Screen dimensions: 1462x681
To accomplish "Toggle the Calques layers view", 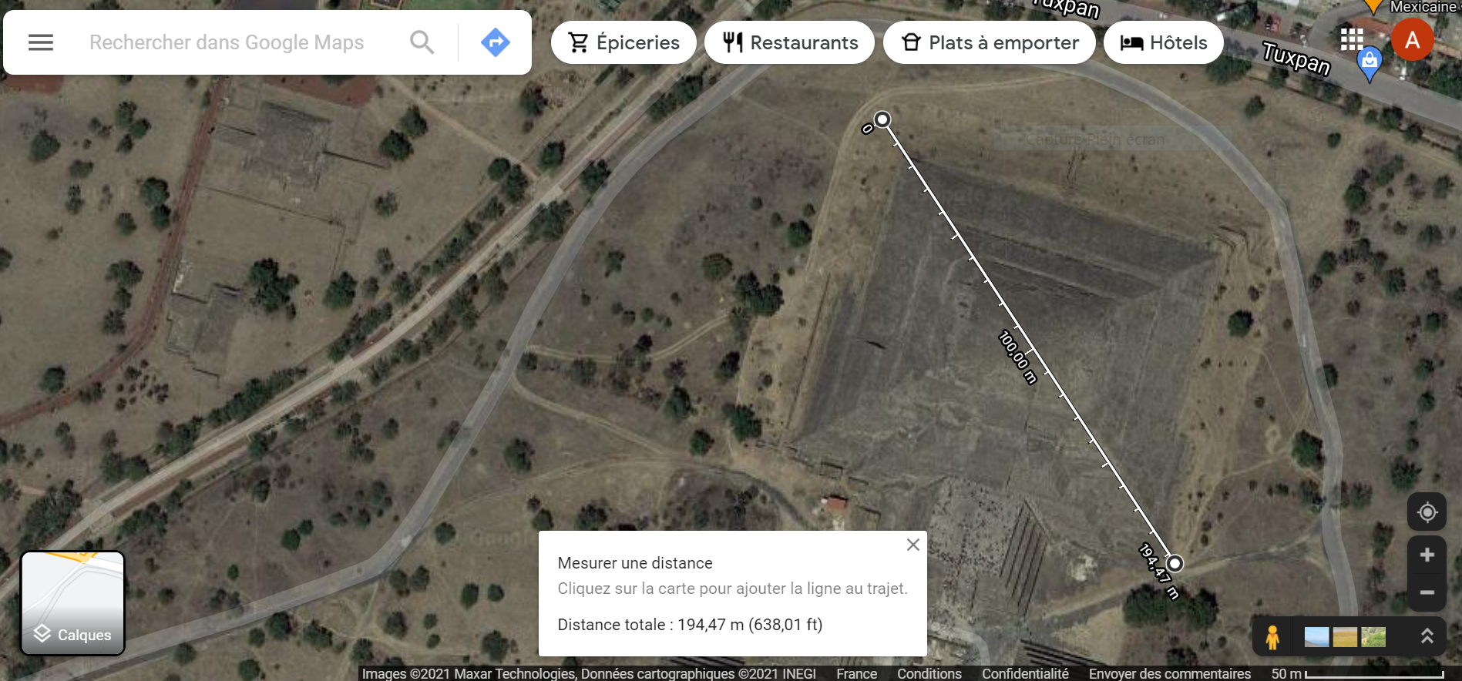I will point(72,603).
